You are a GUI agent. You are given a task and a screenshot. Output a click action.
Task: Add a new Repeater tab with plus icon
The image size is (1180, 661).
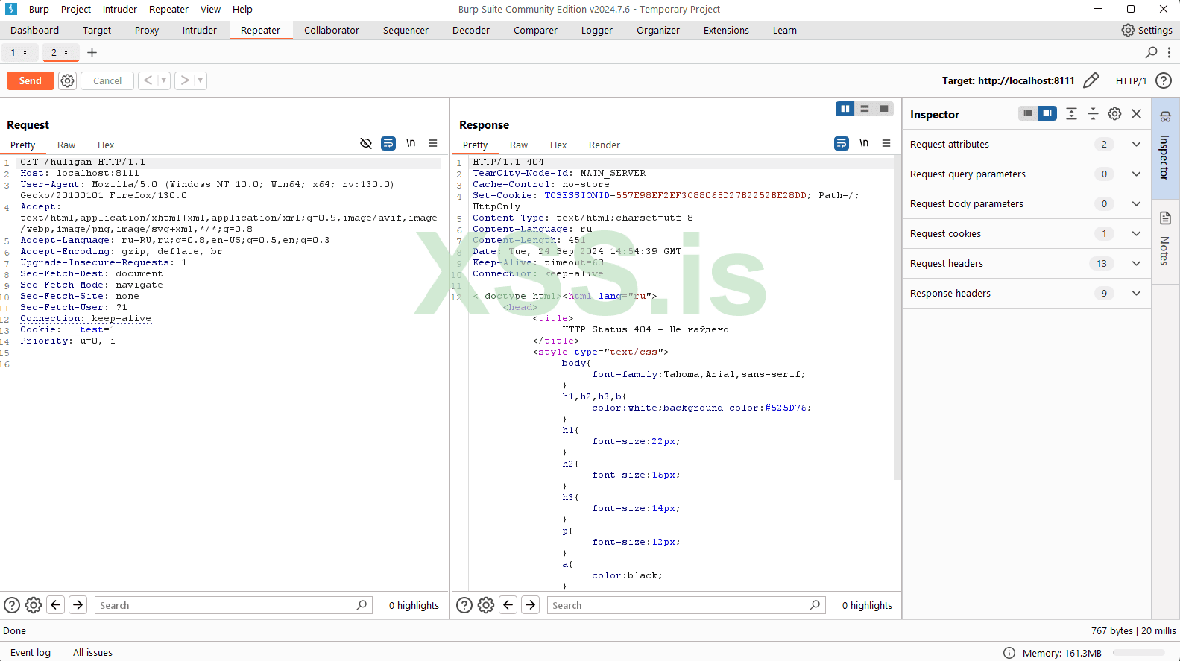pyautogui.click(x=92, y=52)
